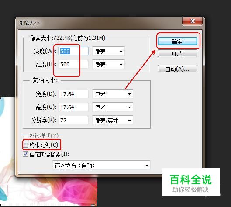The height and width of the screenshot is (207, 231).
Task: Open the 自动(A)... auto settings button
Action: [x=177, y=69]
